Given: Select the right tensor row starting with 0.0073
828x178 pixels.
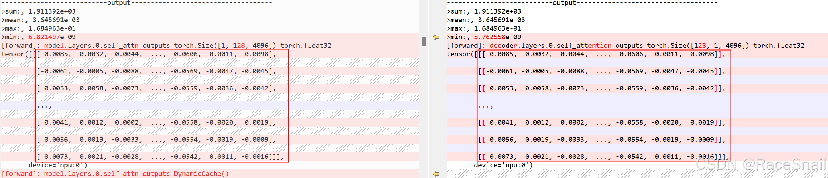Looking at the screenshot, I should pos(604,157).
